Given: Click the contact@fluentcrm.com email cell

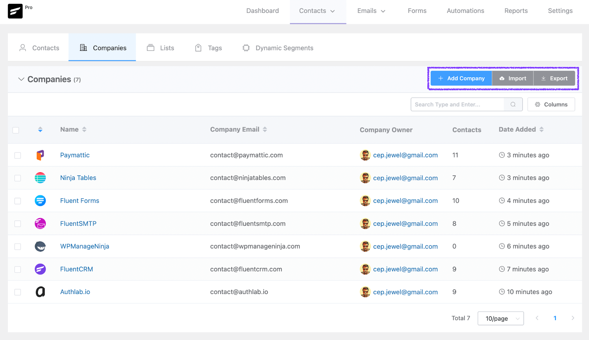Looking at the screenshot, I should (x=246, y=269).
